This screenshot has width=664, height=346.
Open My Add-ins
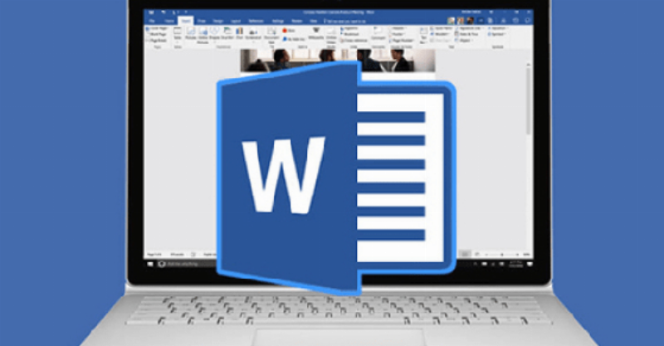click(294, 39)
